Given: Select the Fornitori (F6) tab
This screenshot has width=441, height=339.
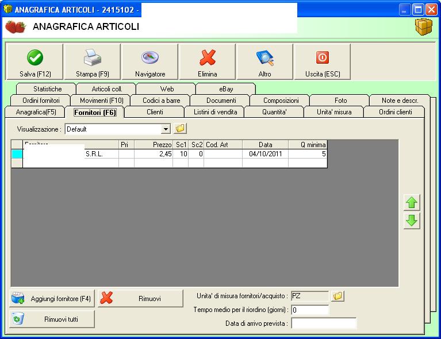Looking at the screenshot, I should pos(95,113).
